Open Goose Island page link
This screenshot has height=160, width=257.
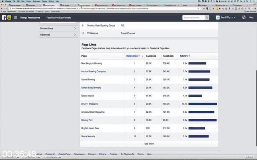point(88,96)
